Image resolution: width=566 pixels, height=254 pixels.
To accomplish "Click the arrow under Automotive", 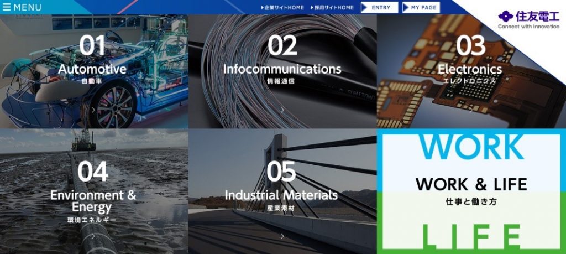I will tap(93, 110).
